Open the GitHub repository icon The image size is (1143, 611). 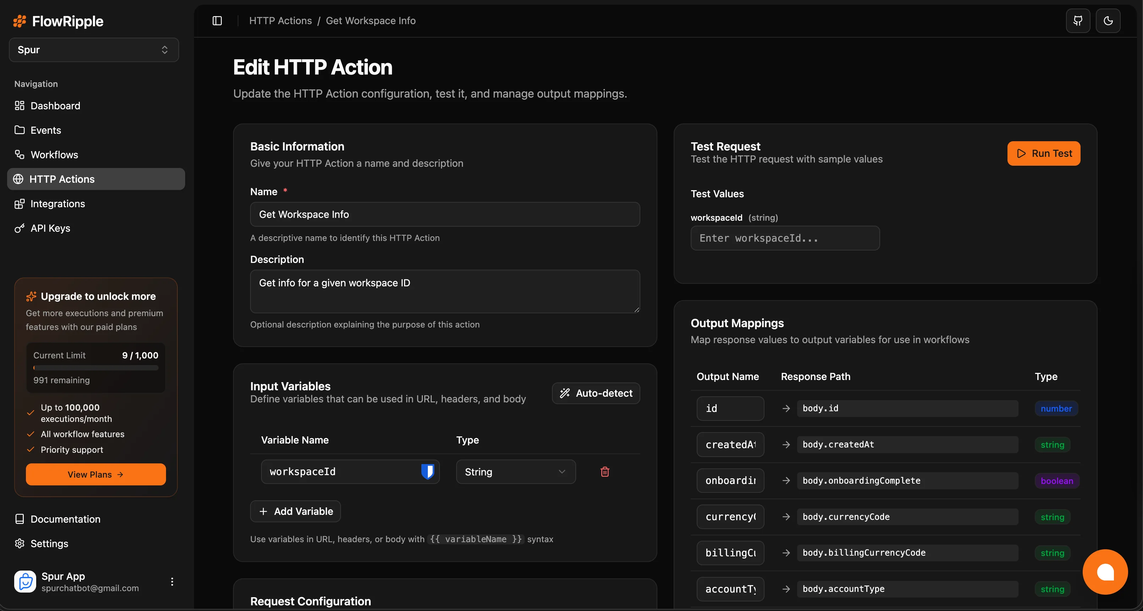point(1078,21)
